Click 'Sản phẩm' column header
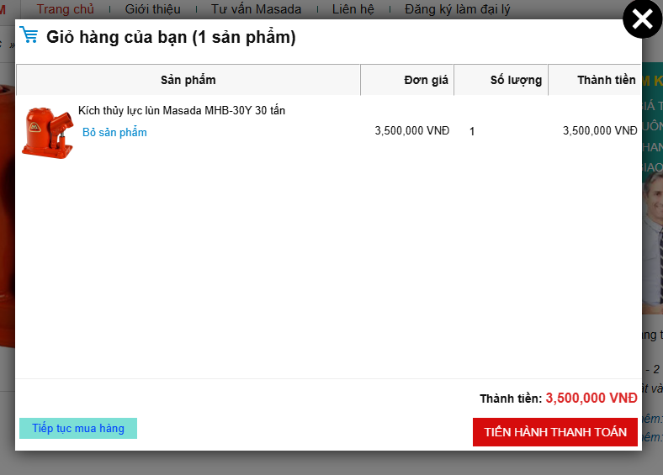 click(x=188, y=80)
